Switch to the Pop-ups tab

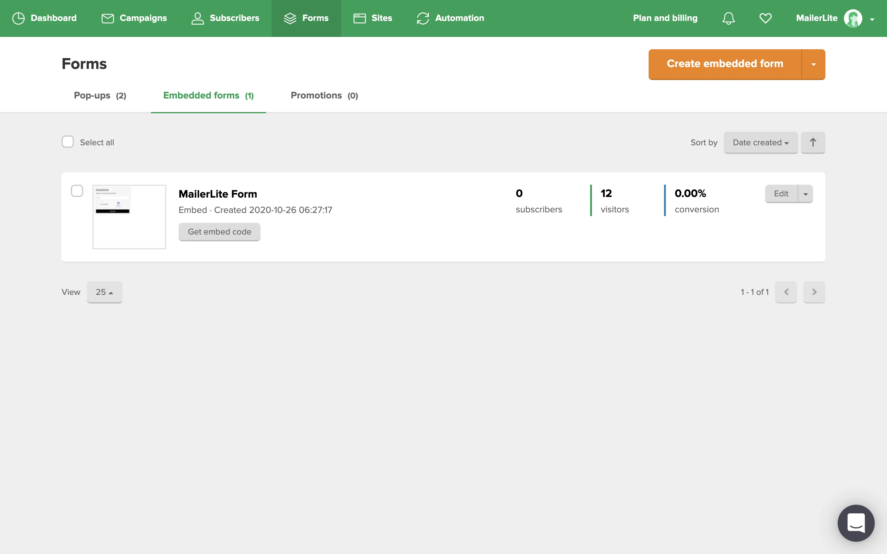pos(100,96)
